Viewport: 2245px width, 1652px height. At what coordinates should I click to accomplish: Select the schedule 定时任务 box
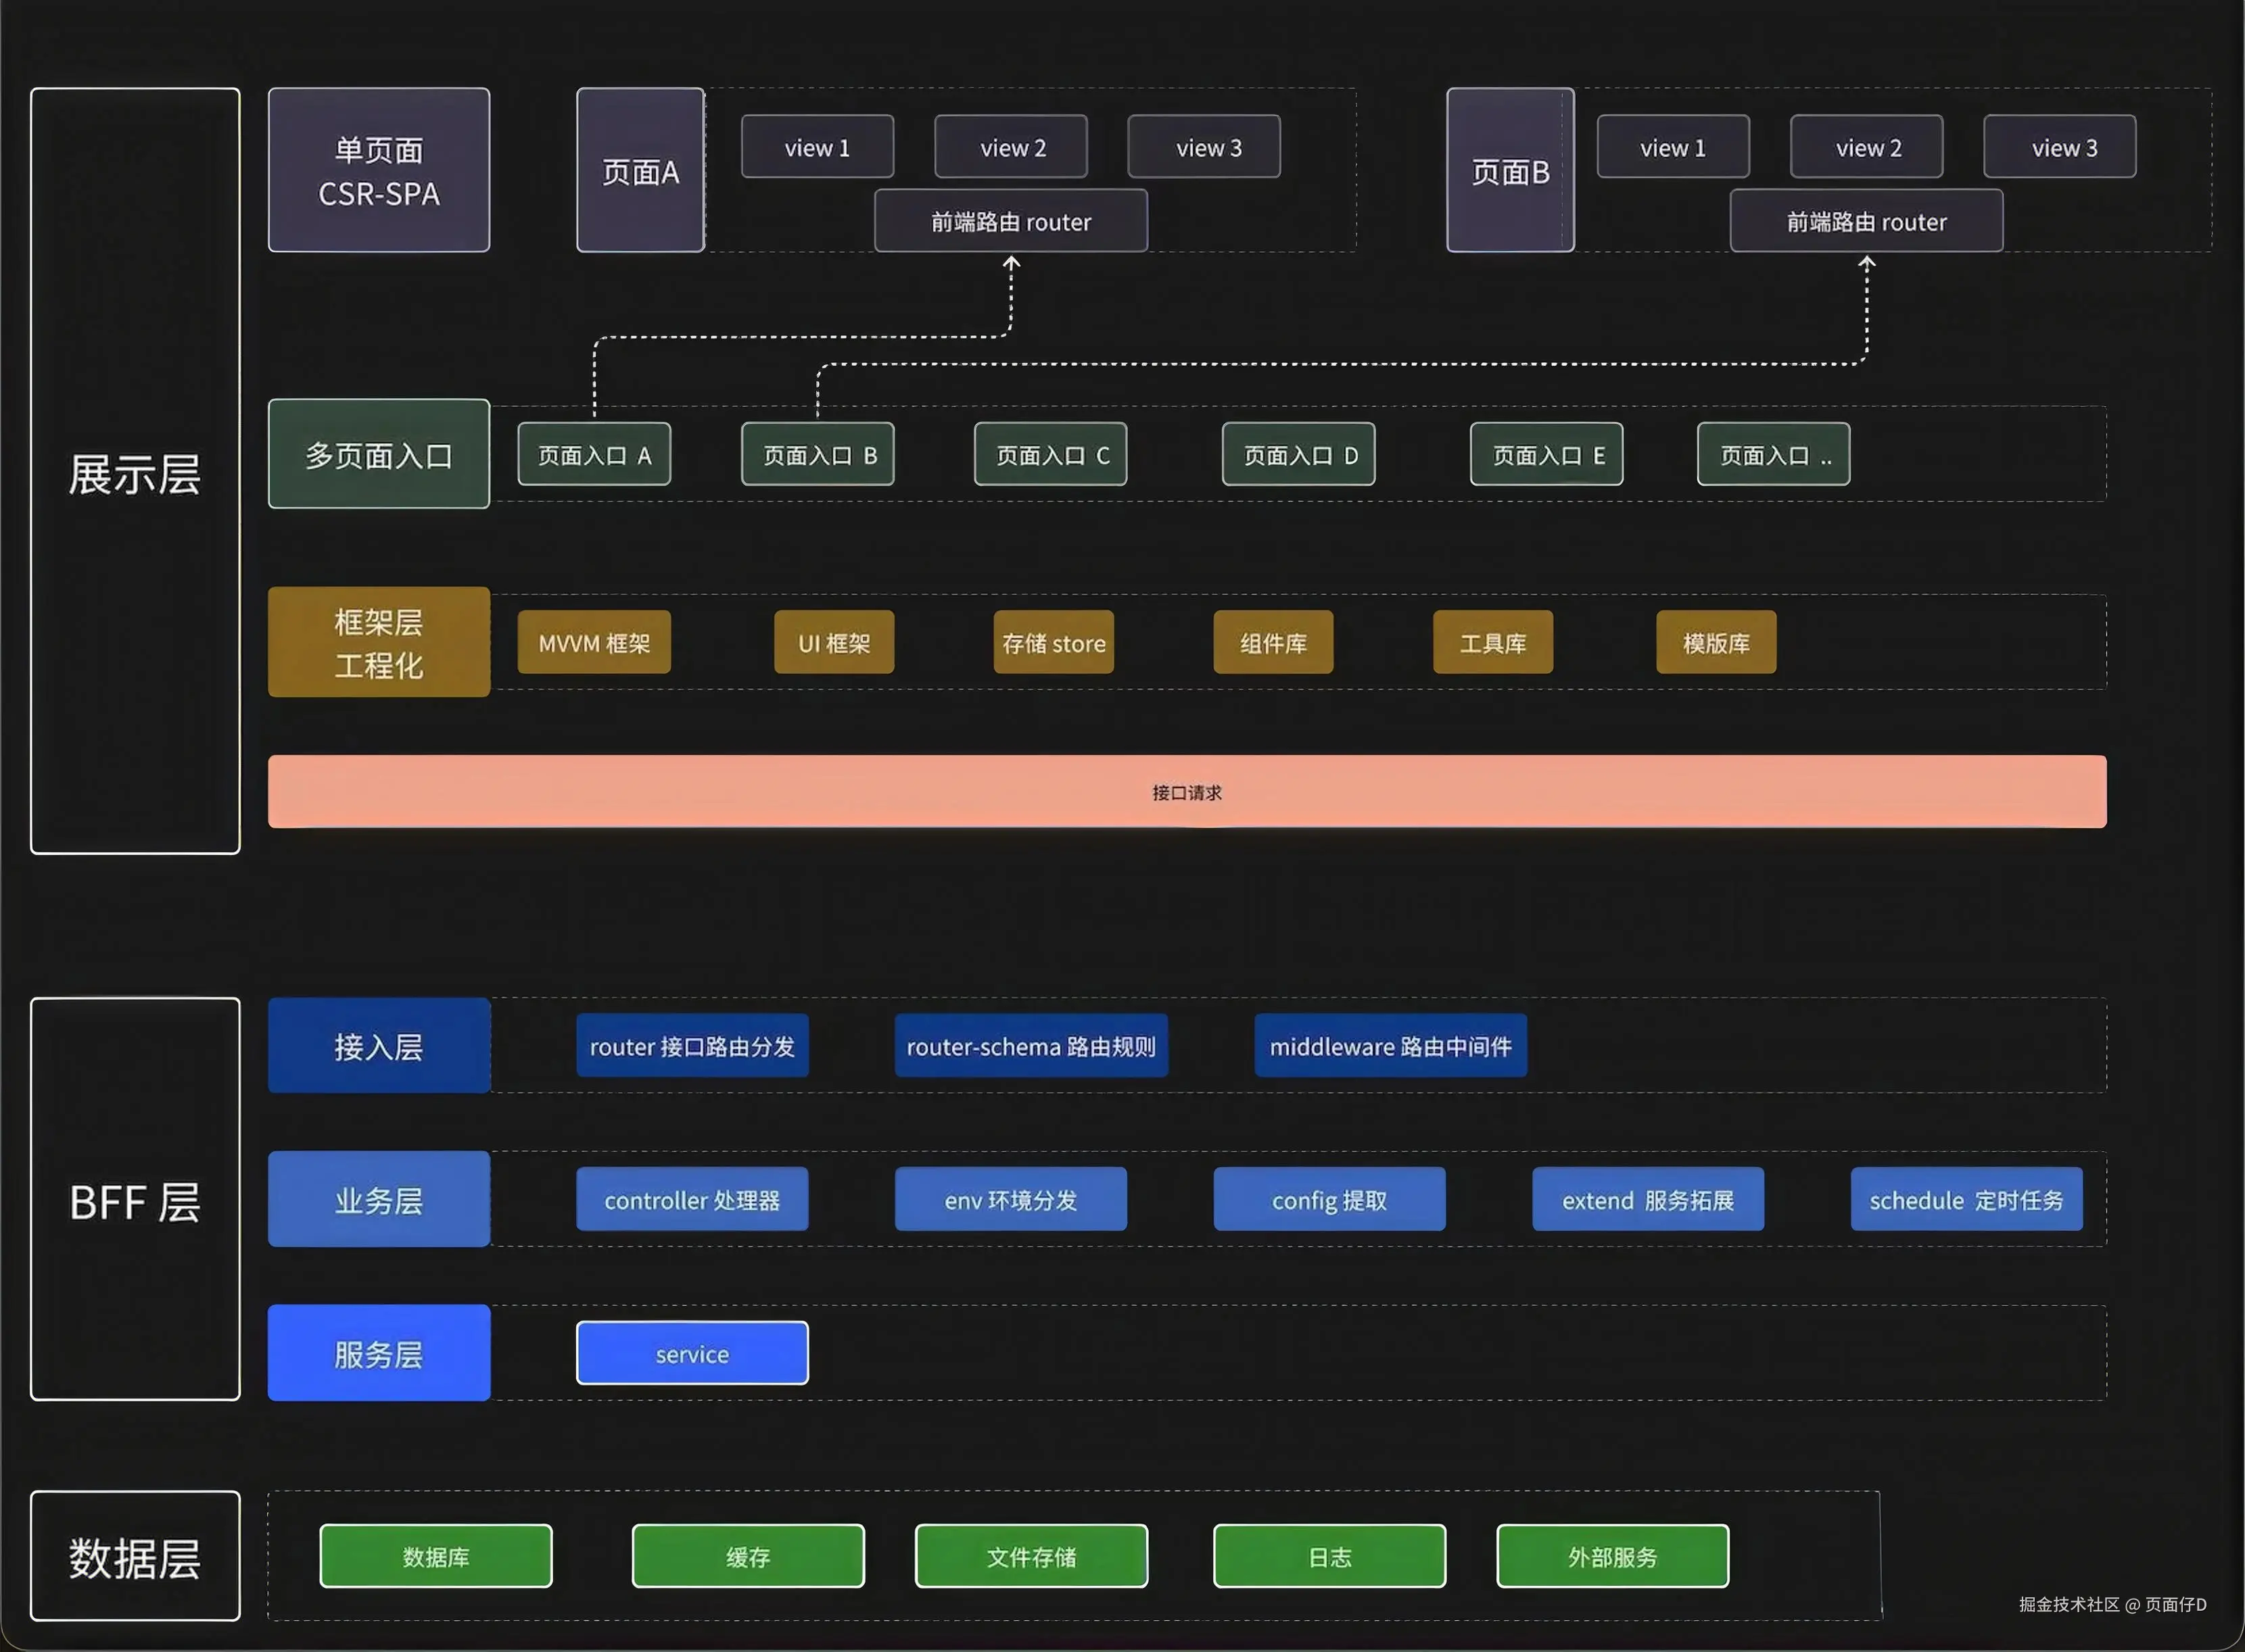click(x=1966, y=1199)
